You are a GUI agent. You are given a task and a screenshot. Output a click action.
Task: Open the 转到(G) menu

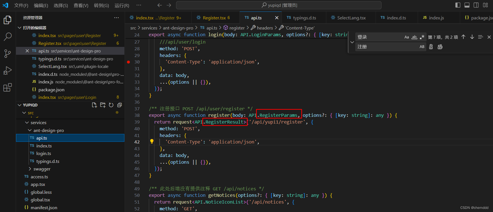101,5
